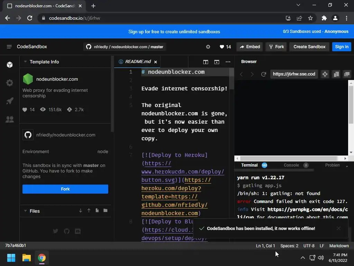This screenshot has height=266, width=354.
Task: Click the blue Fork button in sidebar
Action: 65,189
